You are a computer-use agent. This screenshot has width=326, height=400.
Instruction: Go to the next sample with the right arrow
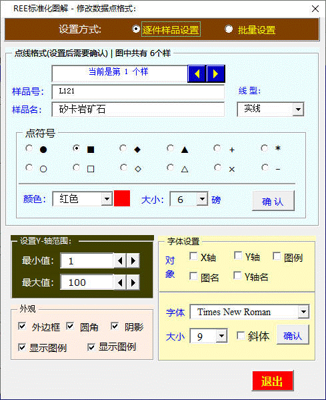tap(215, 73)
